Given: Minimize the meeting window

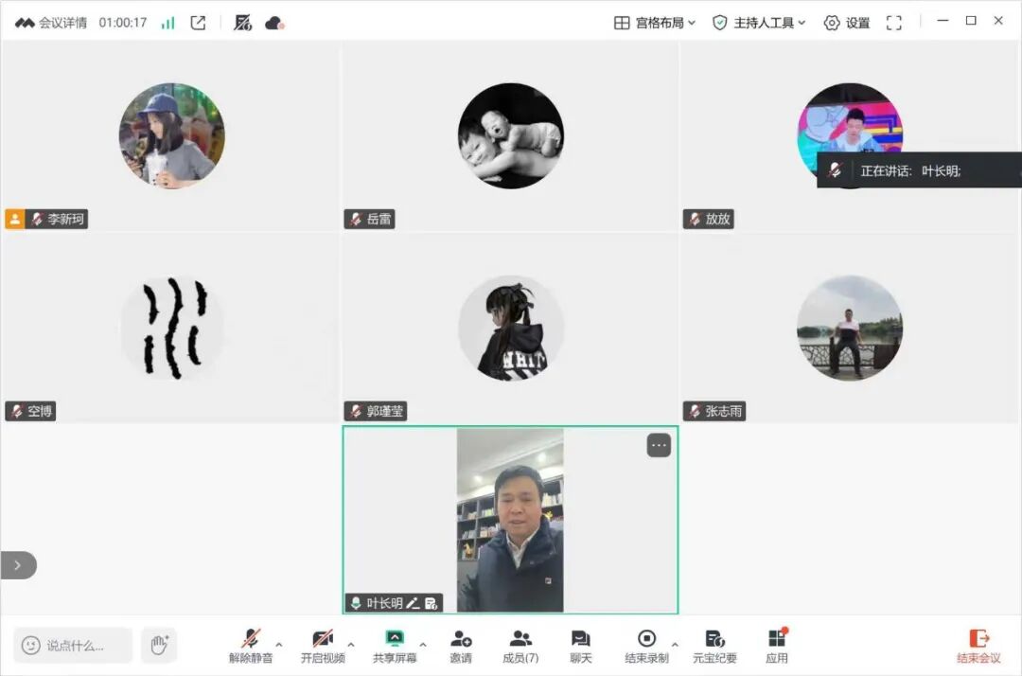Looking at the screenshot, I should 943,21.
